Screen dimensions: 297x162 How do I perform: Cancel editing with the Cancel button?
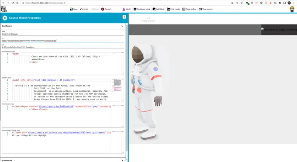[x=106, y=9]
